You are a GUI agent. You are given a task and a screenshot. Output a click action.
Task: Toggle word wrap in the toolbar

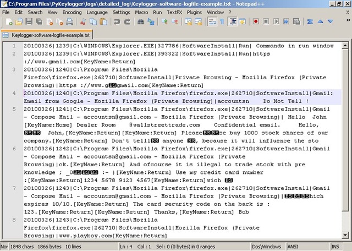pos(212,22)
